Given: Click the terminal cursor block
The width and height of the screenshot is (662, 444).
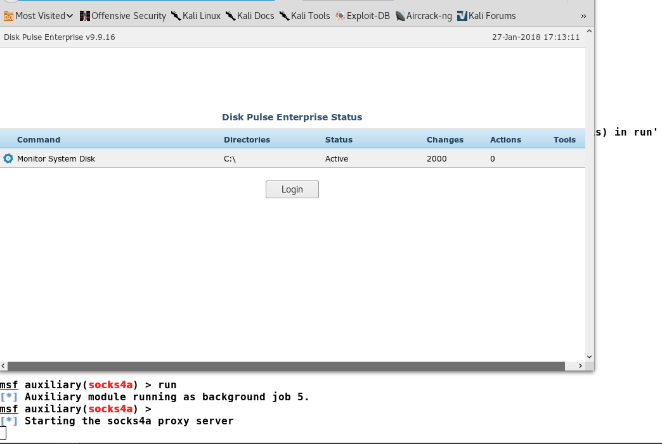Looking at the screenshot, I should point(3,433).
